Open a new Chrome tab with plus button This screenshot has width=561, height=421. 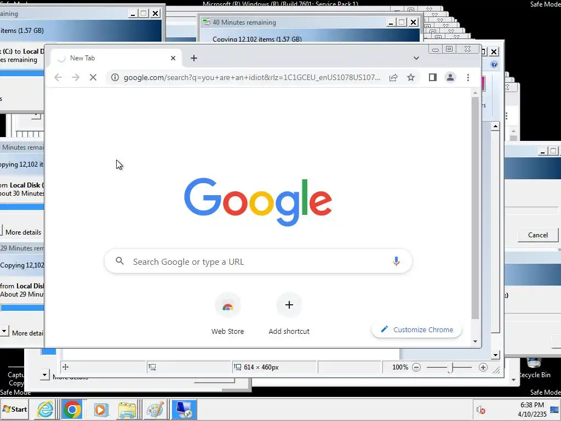click(x=194, y=58)
